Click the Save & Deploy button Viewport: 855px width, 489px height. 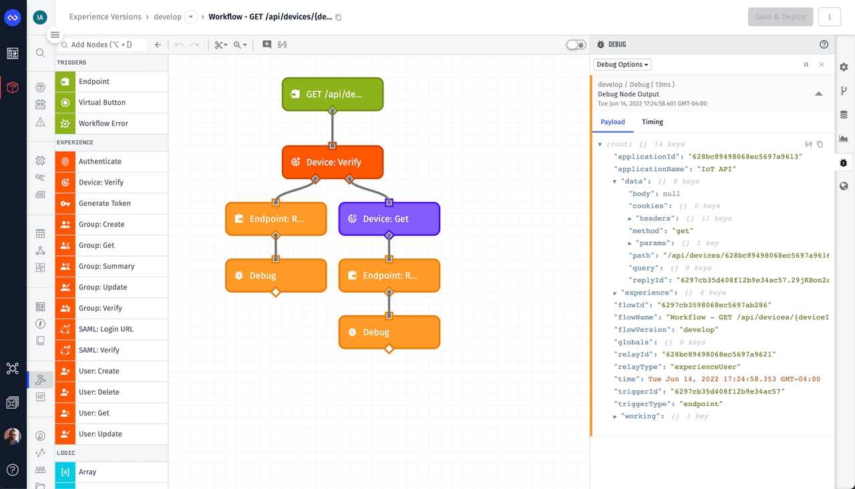click(780, 17)
